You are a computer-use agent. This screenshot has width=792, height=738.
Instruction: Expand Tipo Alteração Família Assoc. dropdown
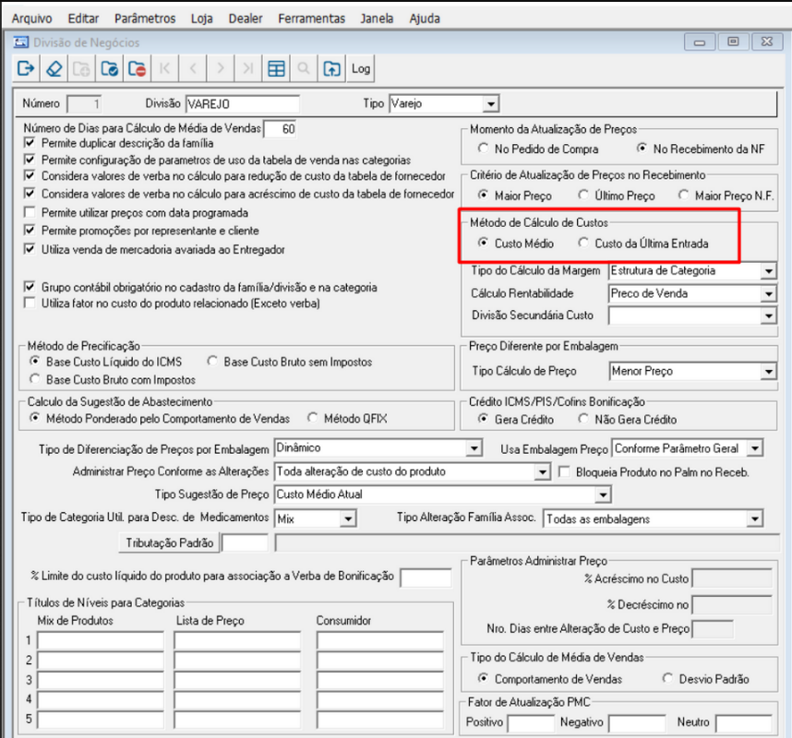coord(755,519)
